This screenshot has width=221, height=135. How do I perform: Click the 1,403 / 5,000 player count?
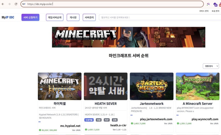point(140,123)
